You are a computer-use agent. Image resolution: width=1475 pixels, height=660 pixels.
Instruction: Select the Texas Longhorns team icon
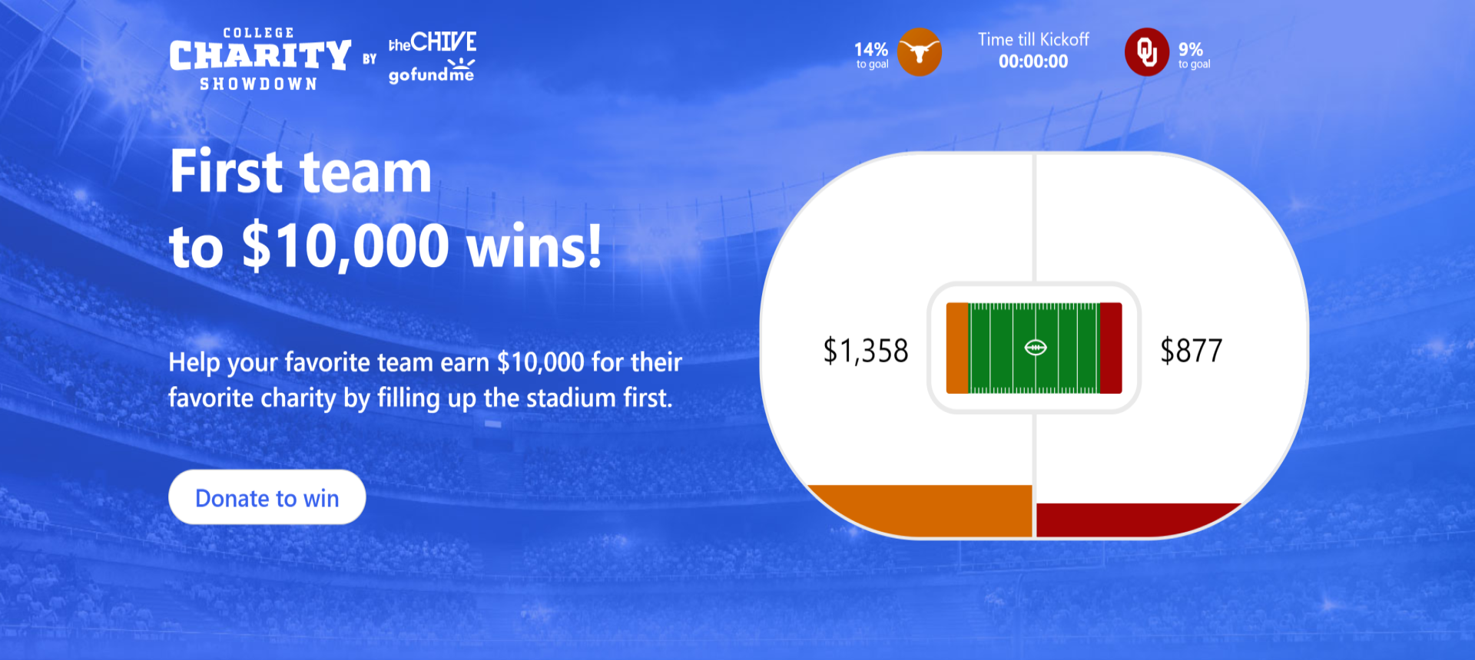919,52
